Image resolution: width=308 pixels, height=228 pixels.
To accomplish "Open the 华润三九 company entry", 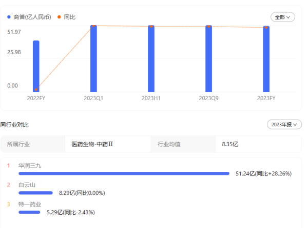I will [x=30, y=166].
